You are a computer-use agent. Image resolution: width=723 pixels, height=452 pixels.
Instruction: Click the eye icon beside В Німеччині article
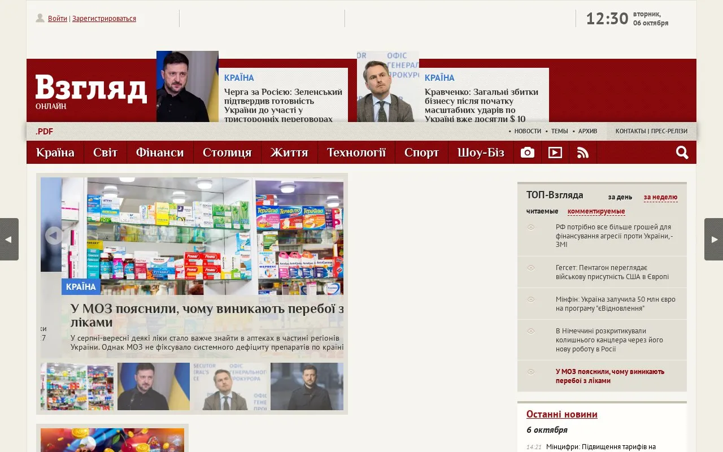point(531,331)
